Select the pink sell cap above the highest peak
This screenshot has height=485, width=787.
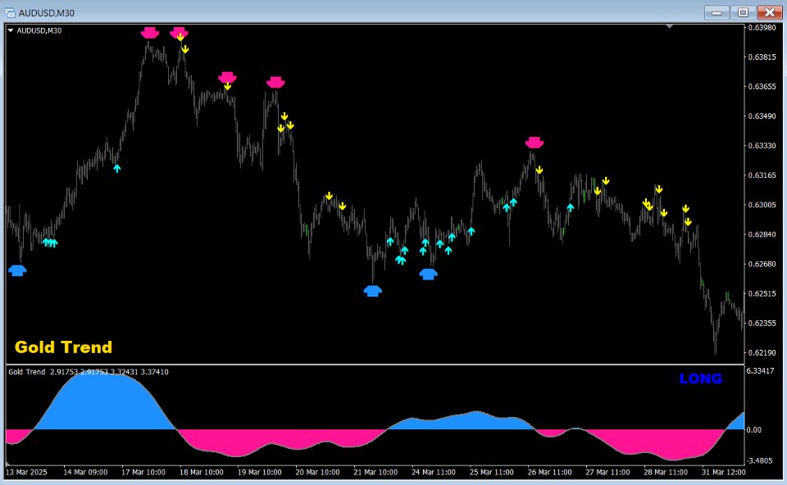149,33
